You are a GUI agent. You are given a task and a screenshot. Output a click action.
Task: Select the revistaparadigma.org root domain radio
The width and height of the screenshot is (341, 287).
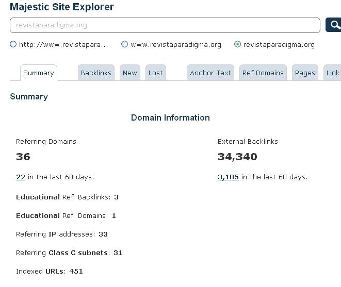(237, 44)
